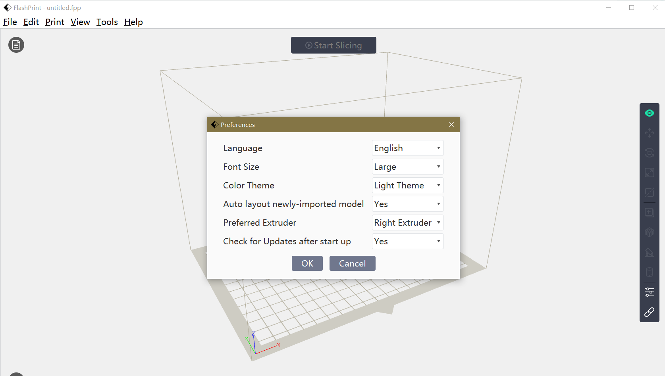
Task: Open the Tools menu
Action: click(x=107, y=22)
